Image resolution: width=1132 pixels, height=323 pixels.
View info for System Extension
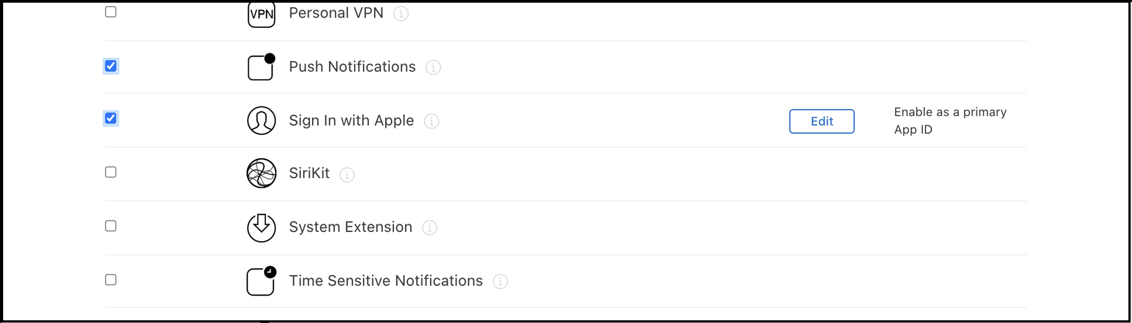[429, 228]
